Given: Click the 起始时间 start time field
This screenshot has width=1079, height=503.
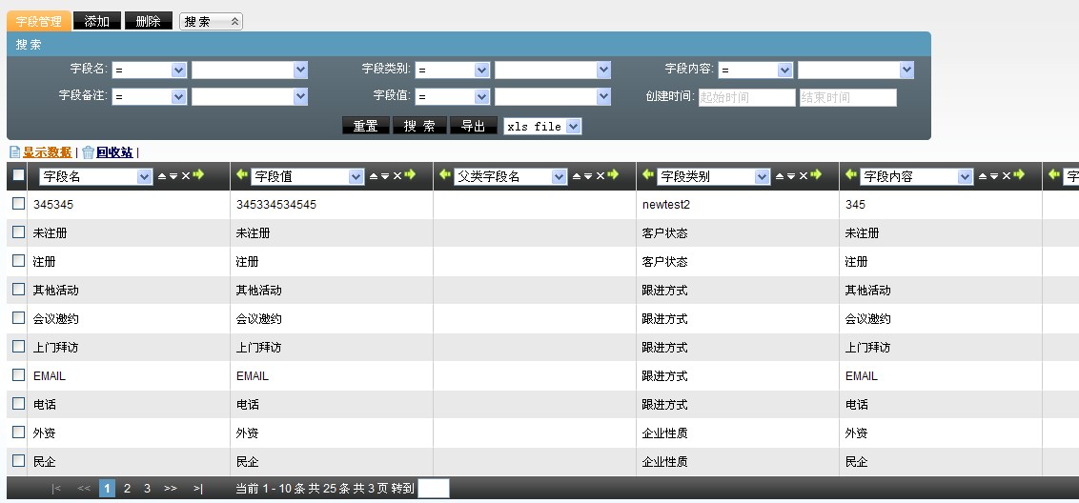Looking at the screenshot, I should (x=746, y=97).
